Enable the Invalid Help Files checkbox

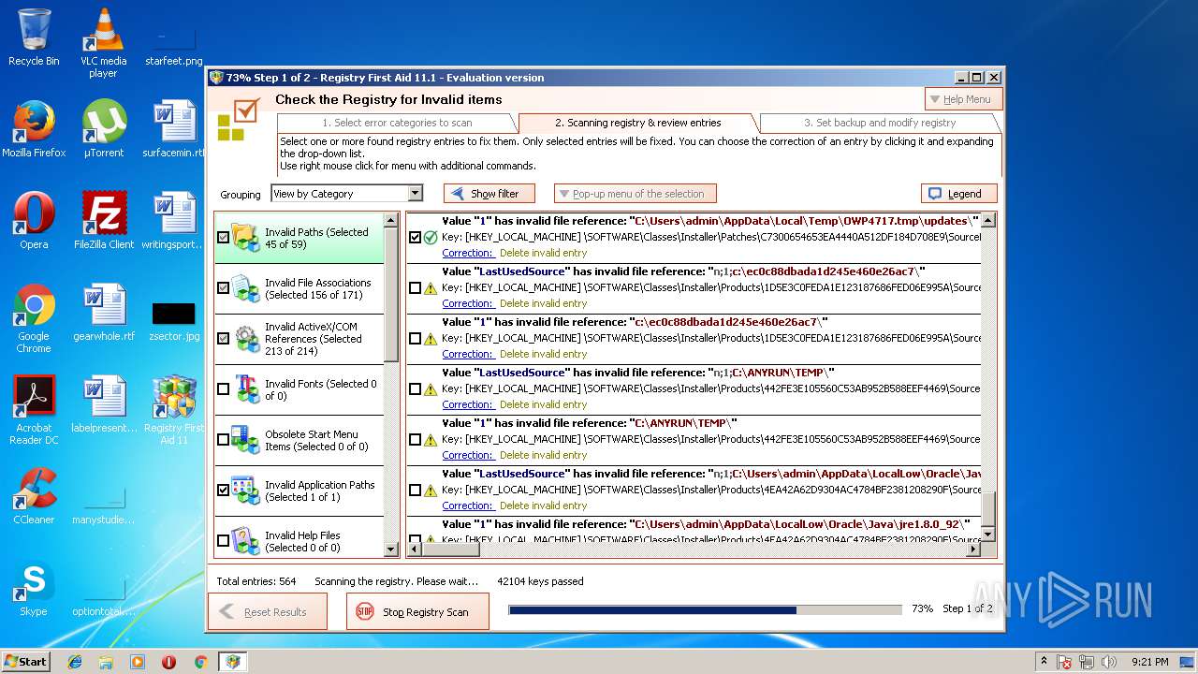click(223, 541)
